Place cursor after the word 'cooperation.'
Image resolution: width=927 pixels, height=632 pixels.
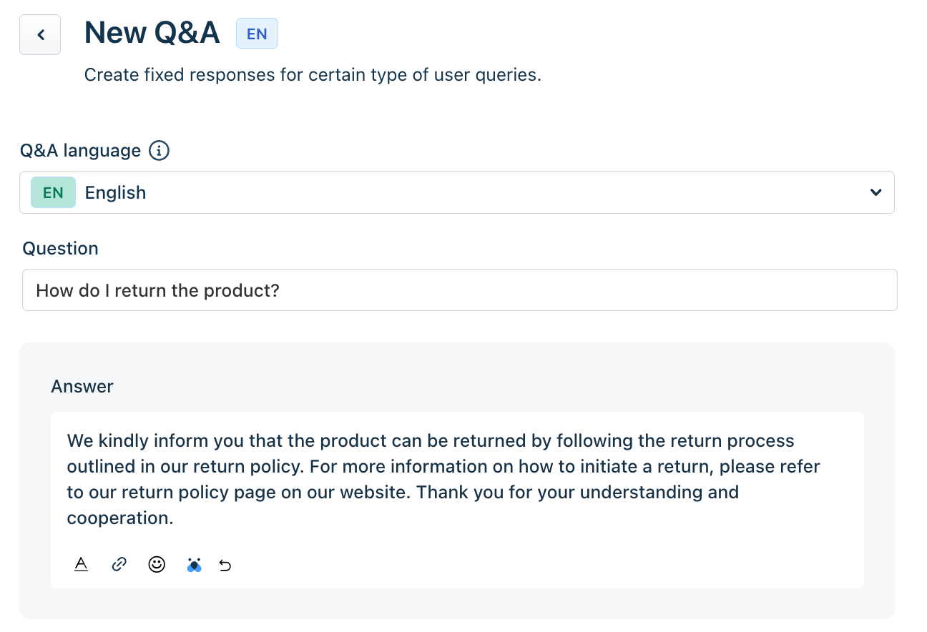pos(175,518)
